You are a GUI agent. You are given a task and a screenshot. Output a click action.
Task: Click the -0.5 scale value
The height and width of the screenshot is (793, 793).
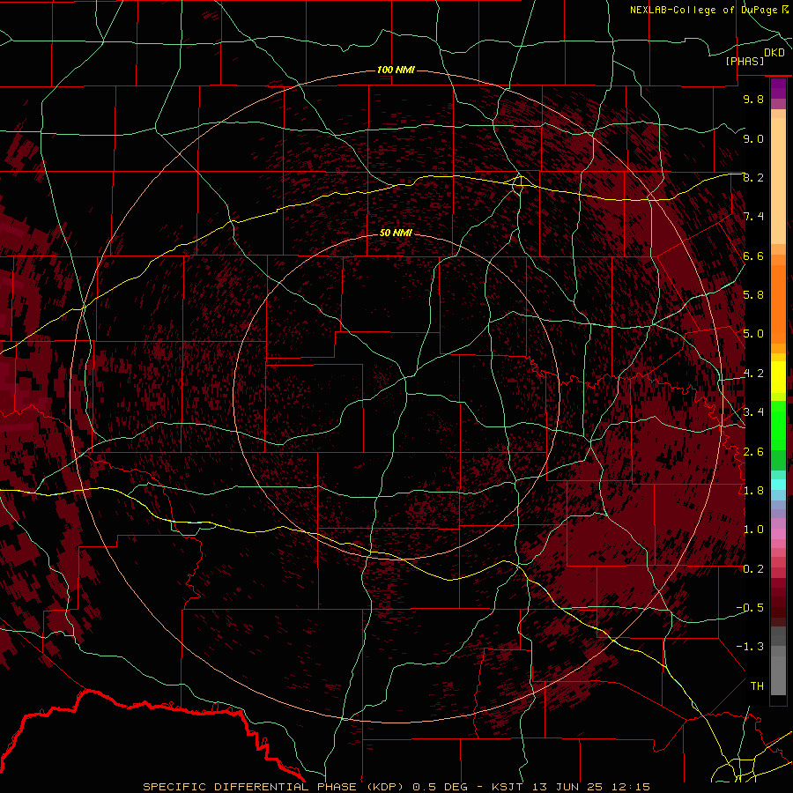pyautogui.click(x=750, y=608)
